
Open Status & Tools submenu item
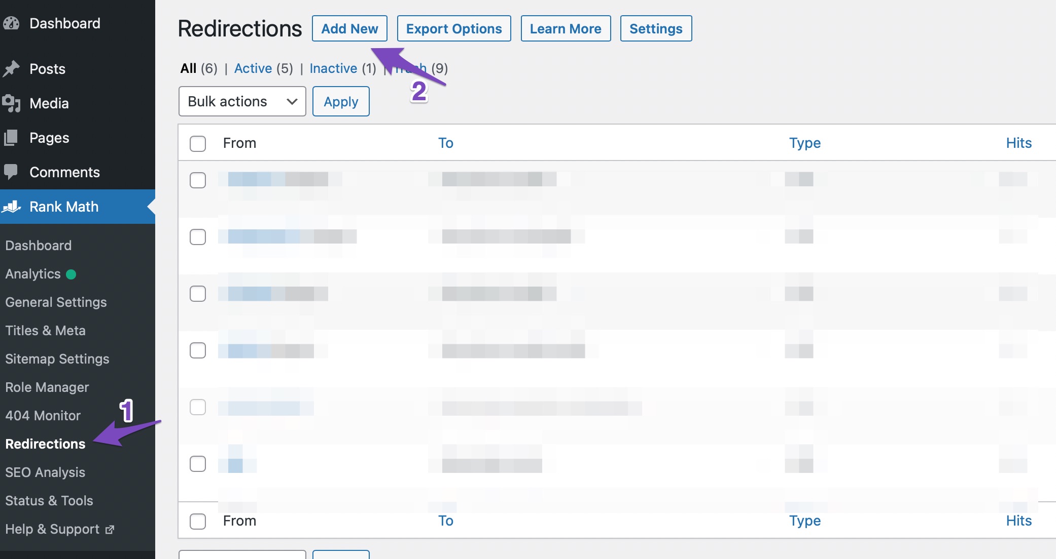(x=49, y=501)
